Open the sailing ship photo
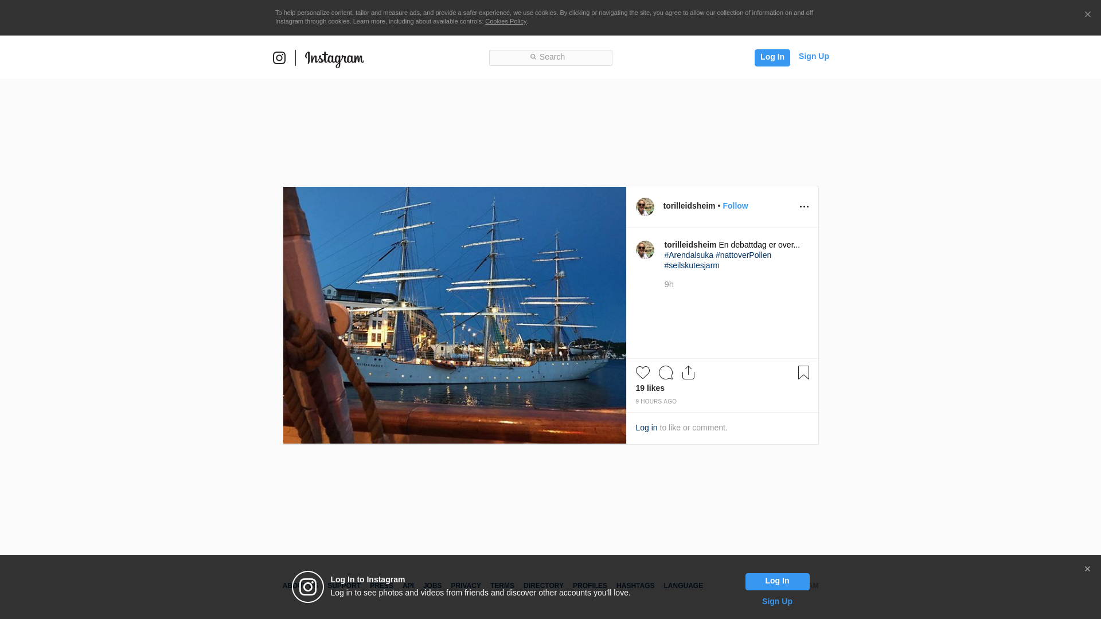Image resolution: width=1101 pixels, height=619 pixels. tap(455, 315)
